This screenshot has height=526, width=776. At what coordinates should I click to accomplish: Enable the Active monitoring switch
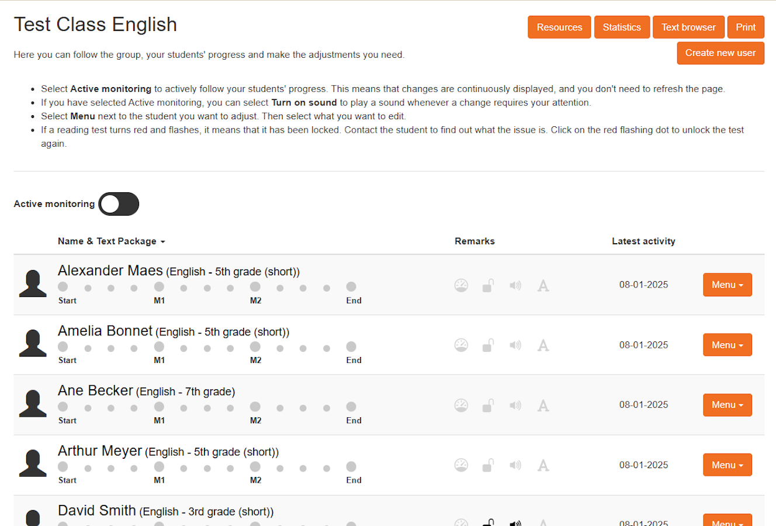pyautogui.click(x=119, y=204)
